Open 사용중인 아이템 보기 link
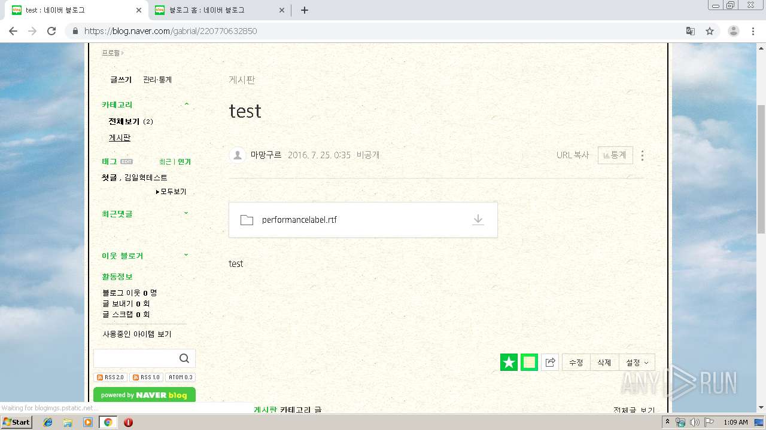 pos(137,334)
